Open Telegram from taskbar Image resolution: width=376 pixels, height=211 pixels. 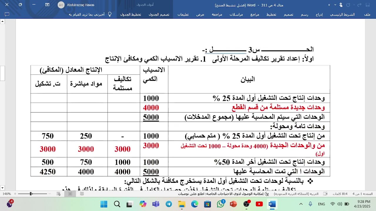[x=169, y=204]
